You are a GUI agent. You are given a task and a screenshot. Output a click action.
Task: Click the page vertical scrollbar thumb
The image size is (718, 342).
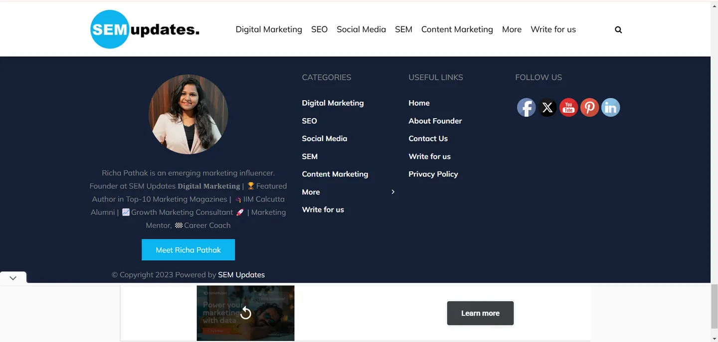click(x=714, y=306)
